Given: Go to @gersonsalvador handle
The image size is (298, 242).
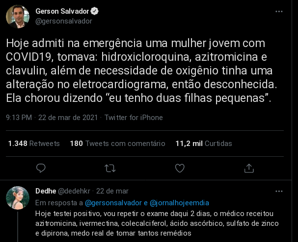Looking at the screenshot, I should [64, 21].
